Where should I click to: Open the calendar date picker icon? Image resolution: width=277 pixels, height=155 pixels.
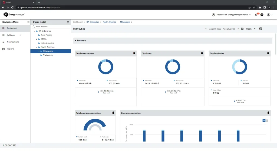242,29
